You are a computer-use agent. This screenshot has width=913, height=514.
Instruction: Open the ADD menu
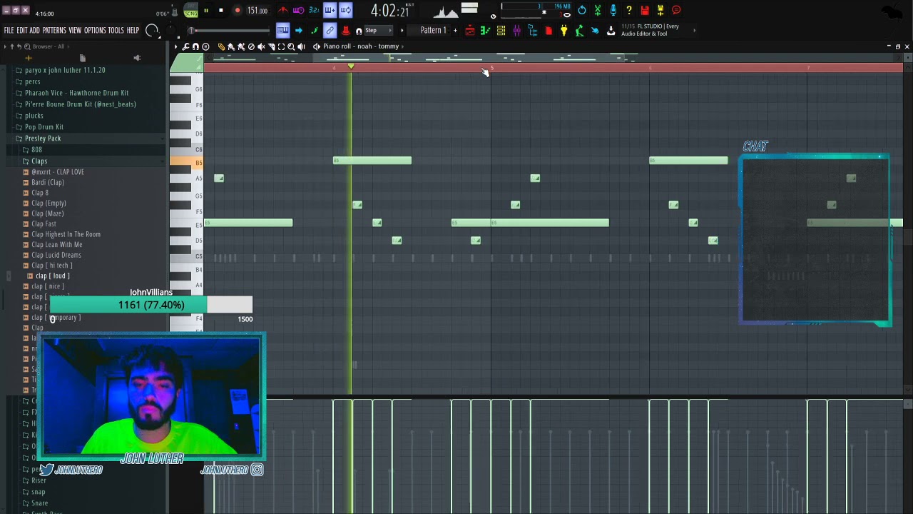(35, 31)
